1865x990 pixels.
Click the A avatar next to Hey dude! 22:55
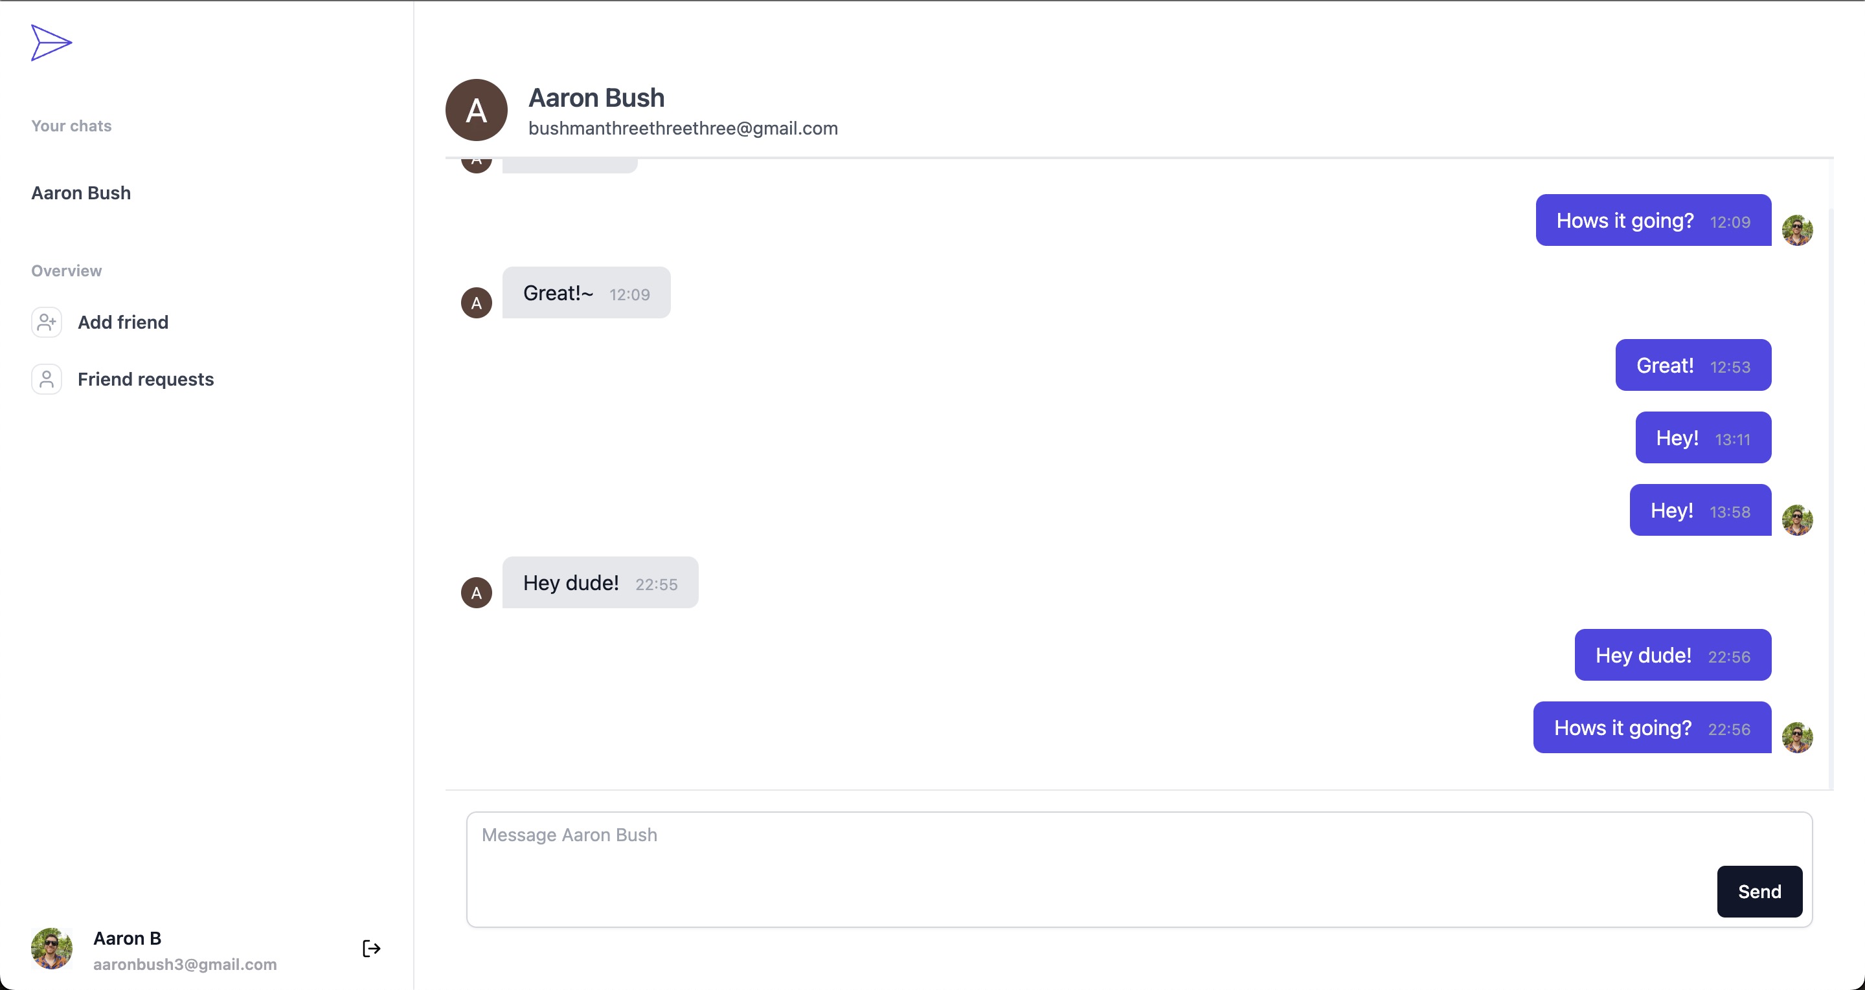pyautogui.click(x=477, y=593)
